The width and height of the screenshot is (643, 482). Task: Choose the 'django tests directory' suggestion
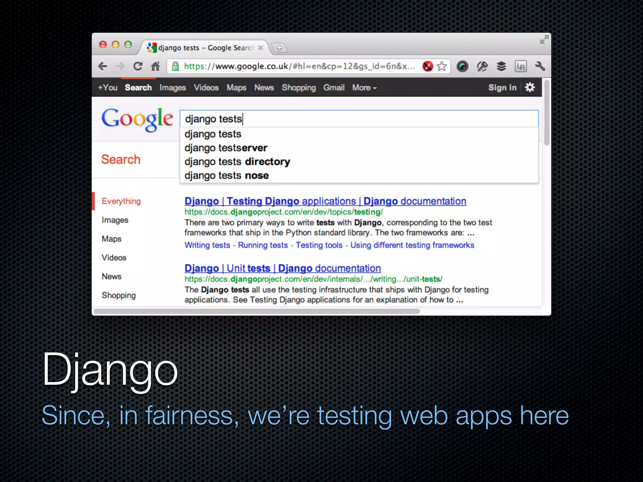tap(359, 162)
